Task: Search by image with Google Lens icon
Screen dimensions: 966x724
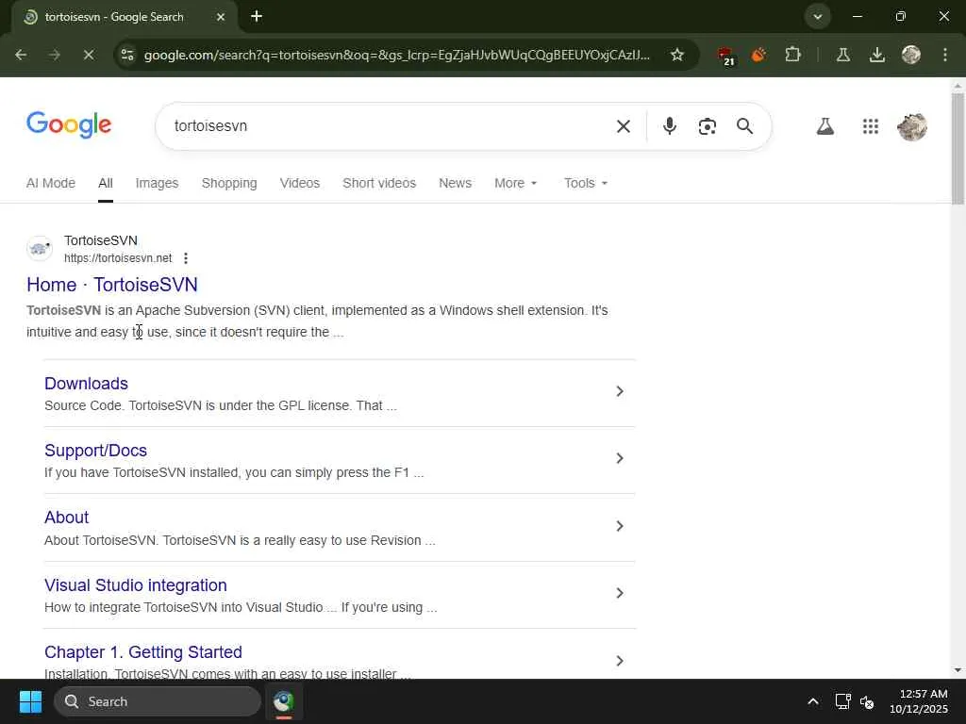Action: tap(708, 126)
